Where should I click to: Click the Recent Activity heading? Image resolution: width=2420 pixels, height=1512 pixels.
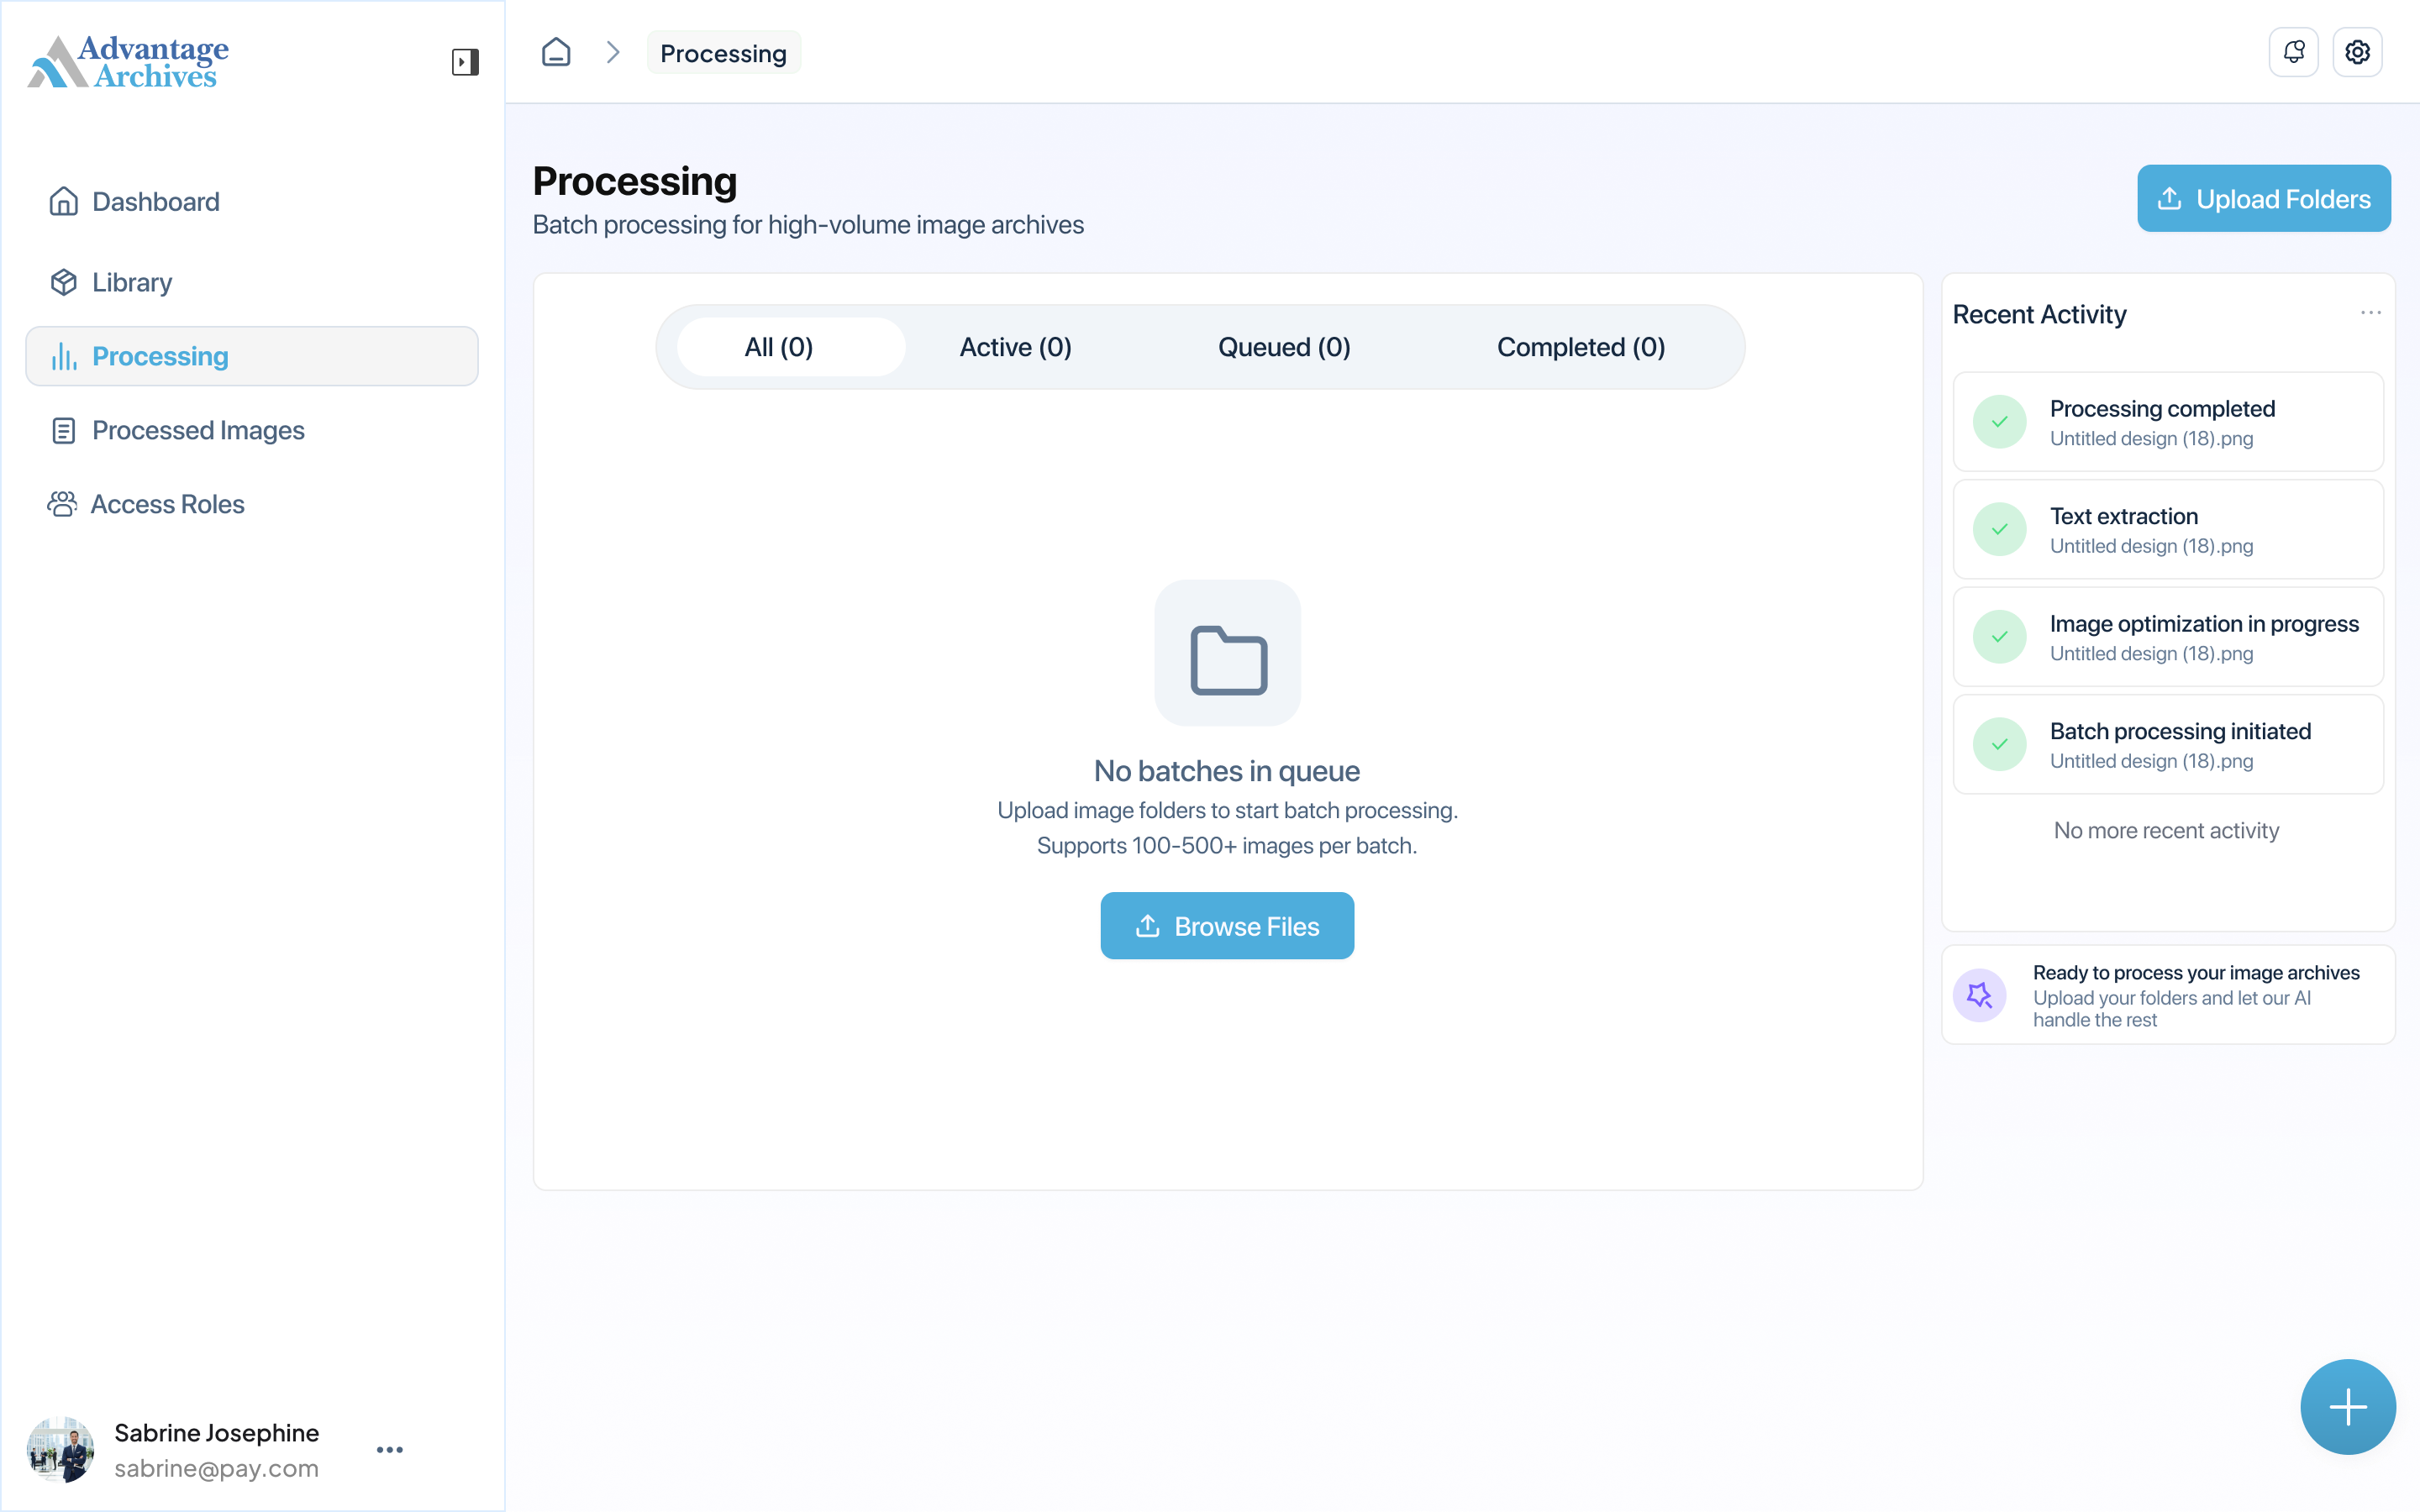2039,314
